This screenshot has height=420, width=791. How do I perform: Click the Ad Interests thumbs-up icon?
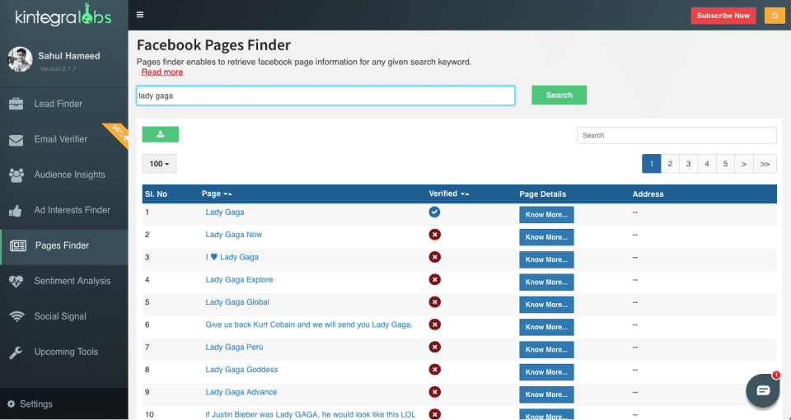pyautogui.click(x=16, y=210)
